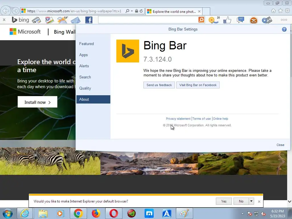
Task: Open Google Chrome from the taskbar
Action: click(78, 213)
